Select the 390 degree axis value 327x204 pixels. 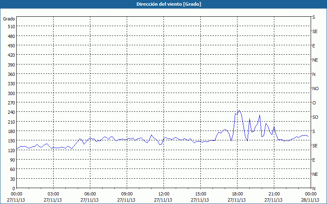pyautogui.click(x=12, y=65)
